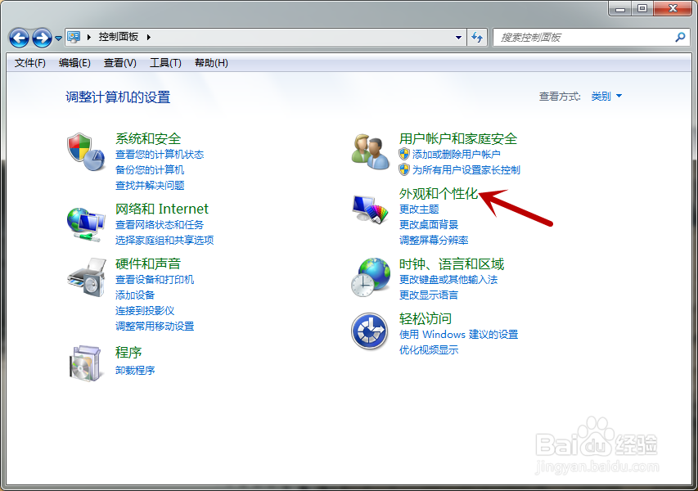The width and height of the screenshot is (698, 491).
Task: Open 添加或删除用户帐户 link
Action: pos(457,155)
